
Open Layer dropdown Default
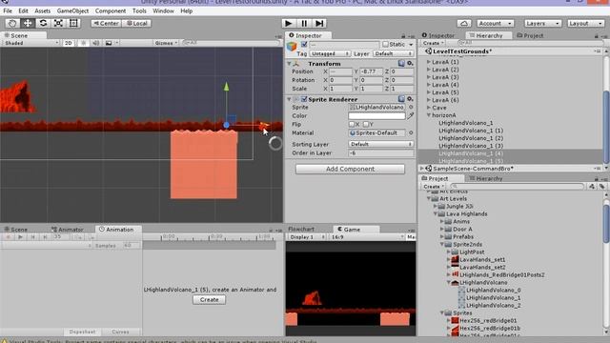pos(393,53)
